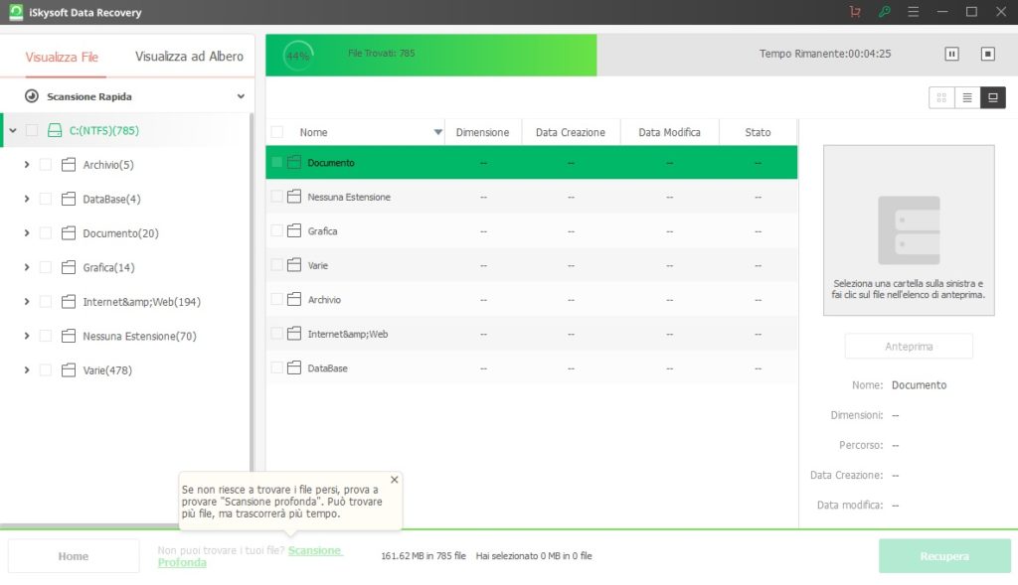The width and height of the screenshot is (1018, 585).
Task: Check the Internet&amp;Web list row checkbox
Action: [277, 334]
